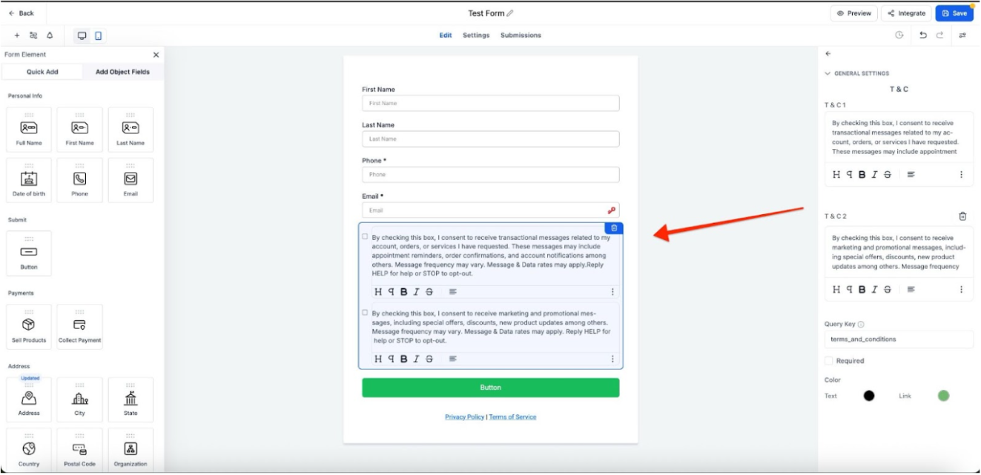Open the Submissions tab
981x475 pixels.
pyautogui.click(x=521, y=36)
